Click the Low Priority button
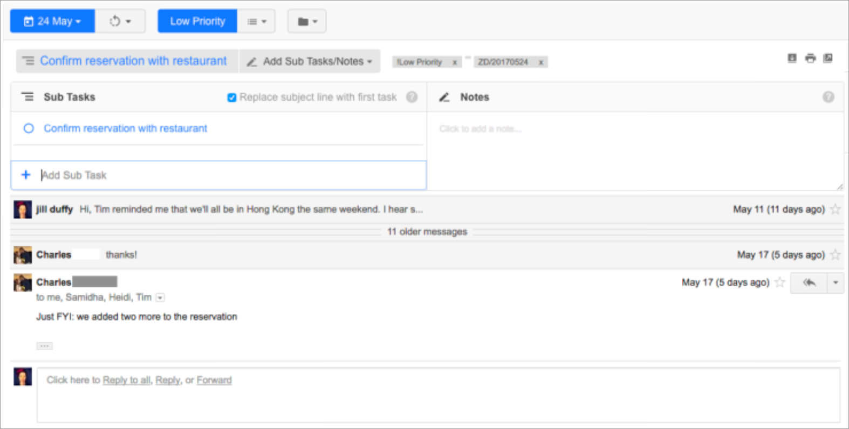849x429 pixels. pos(197,21)
